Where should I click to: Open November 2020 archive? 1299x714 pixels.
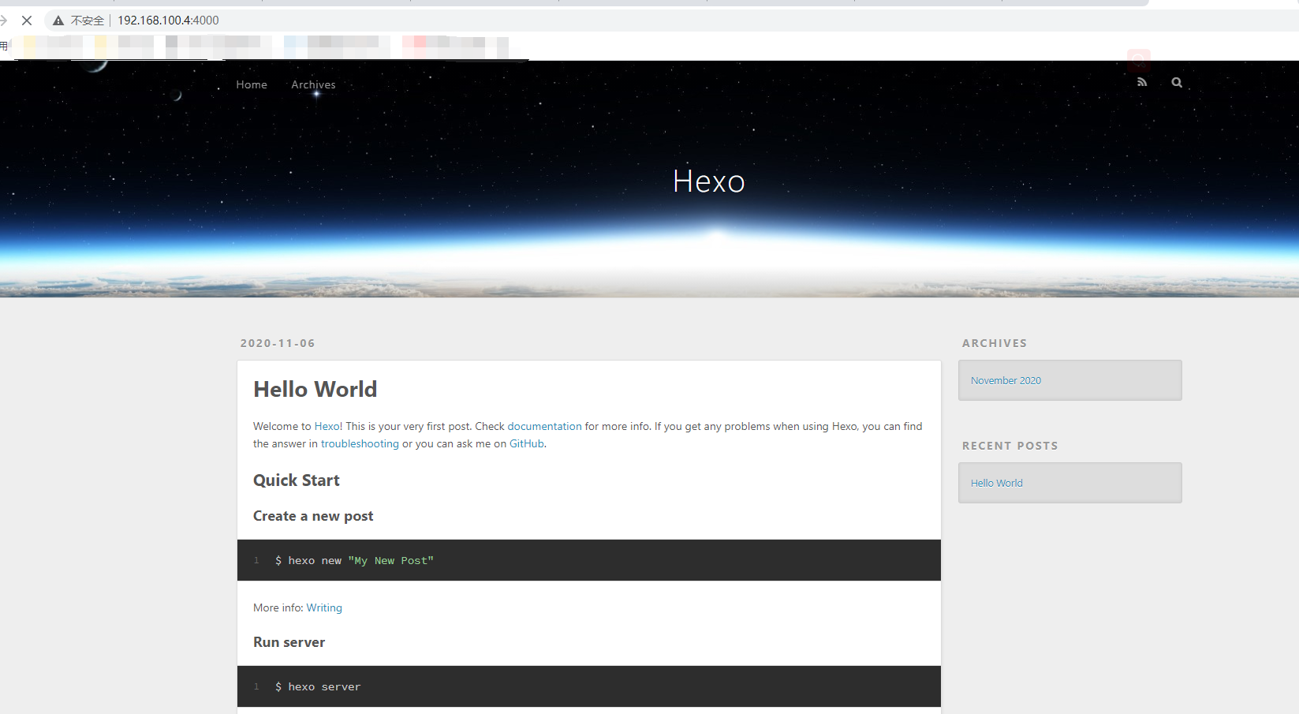coord(1006,380)
